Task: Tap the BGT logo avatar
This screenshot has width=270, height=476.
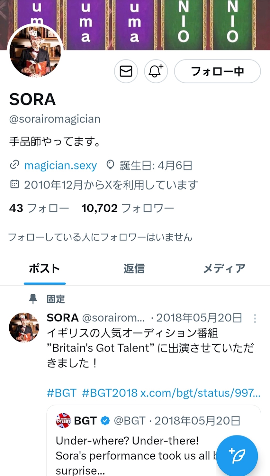Action: [x=63, y=421]
